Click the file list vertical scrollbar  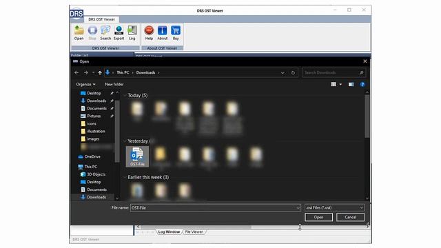pyautogui.click(x=367, y=116)
